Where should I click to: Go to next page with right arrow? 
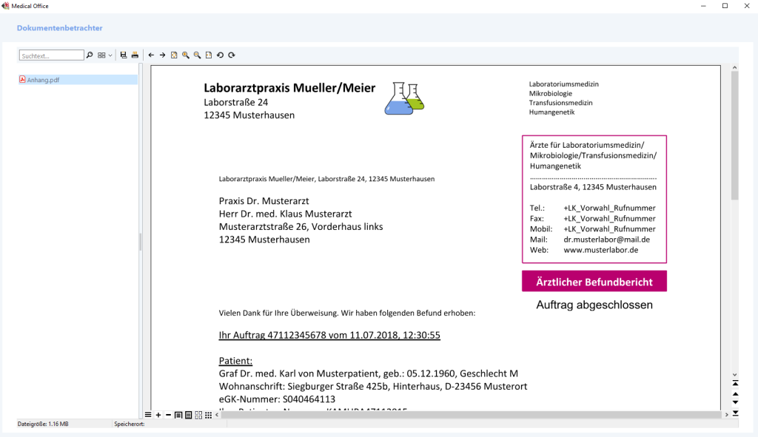tap(163, 55)
